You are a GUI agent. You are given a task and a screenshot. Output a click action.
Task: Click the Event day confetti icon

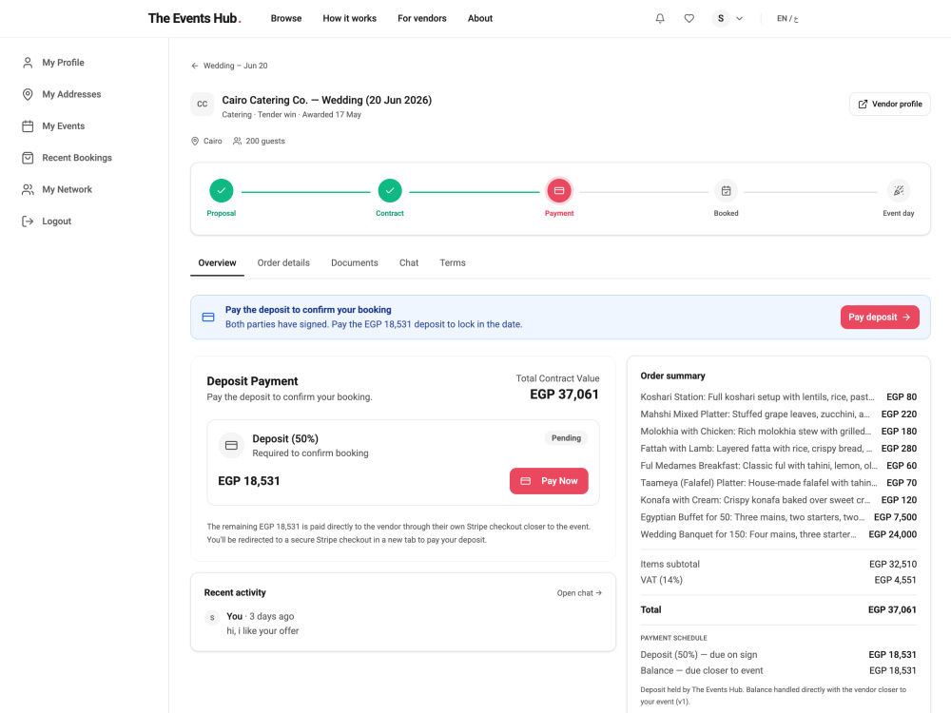click(x=899, y=191)
